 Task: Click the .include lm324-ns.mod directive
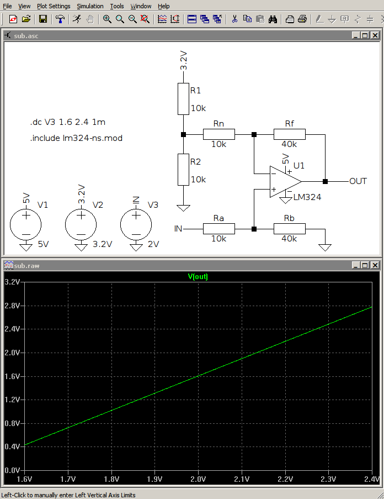76,138
